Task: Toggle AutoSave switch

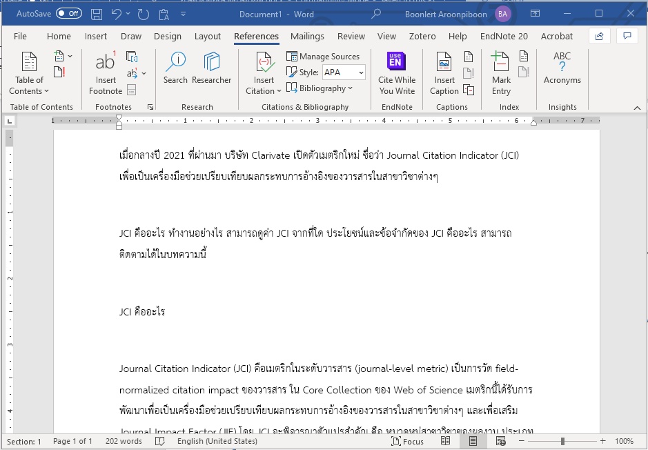Action: (69, 14)
